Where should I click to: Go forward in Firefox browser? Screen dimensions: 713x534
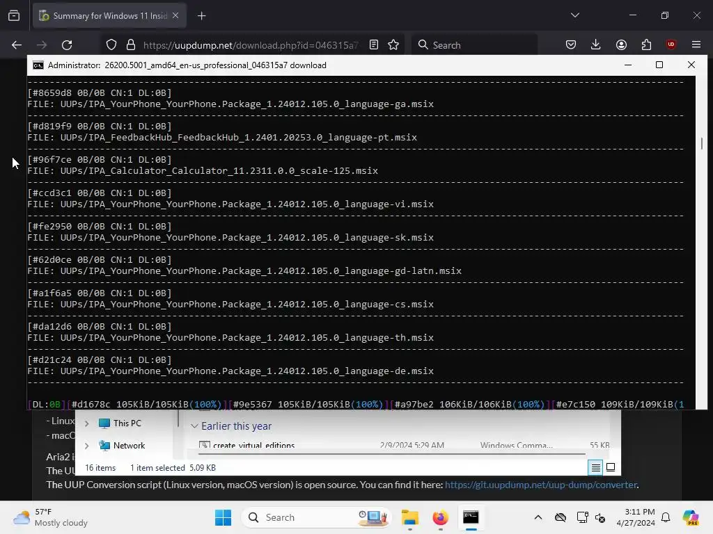[42, 45]
